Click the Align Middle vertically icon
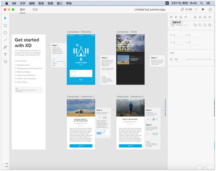The image size is (216, 171). coord(176,17)
